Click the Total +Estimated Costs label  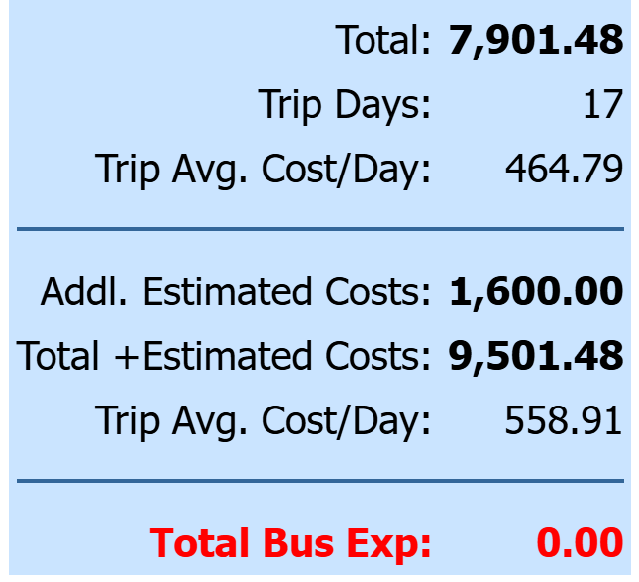(x=223, y=356)
